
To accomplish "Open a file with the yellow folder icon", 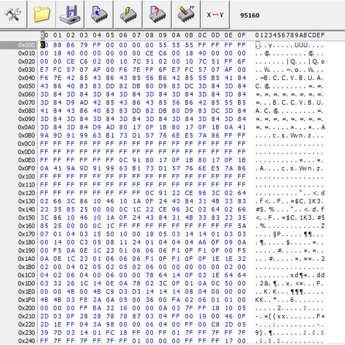I will click(42, 15).
